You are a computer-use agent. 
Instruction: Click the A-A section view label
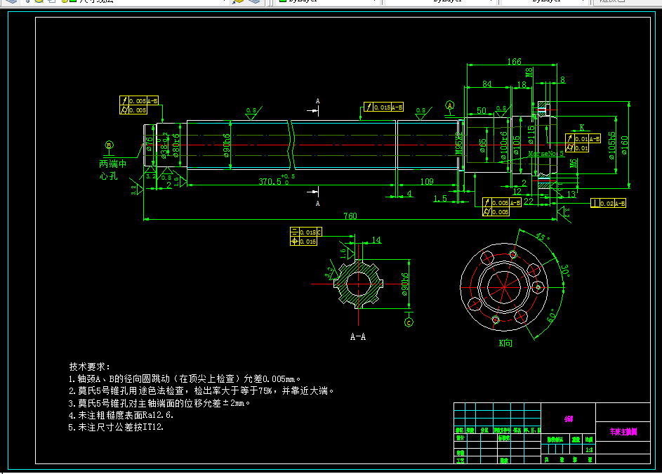[358, 336]
